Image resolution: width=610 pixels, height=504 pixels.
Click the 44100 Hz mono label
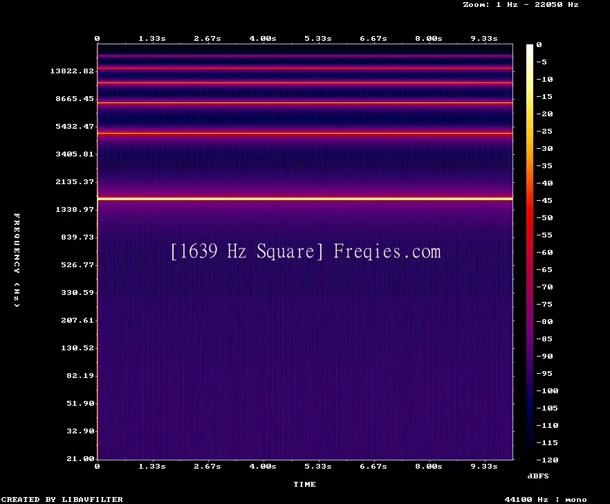[x=546, y=499]
